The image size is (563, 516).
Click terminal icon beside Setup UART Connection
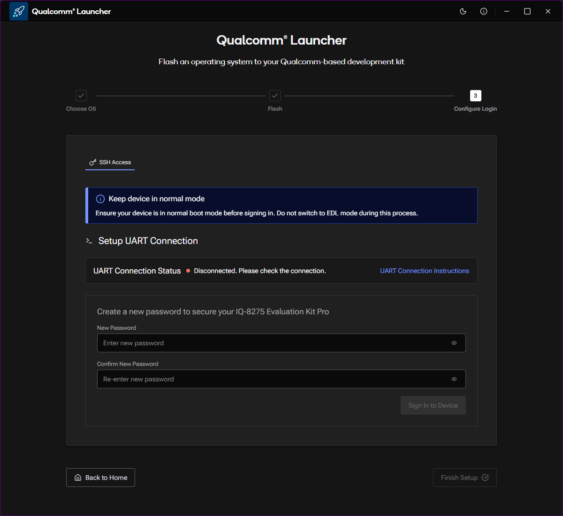pos(89,241)
